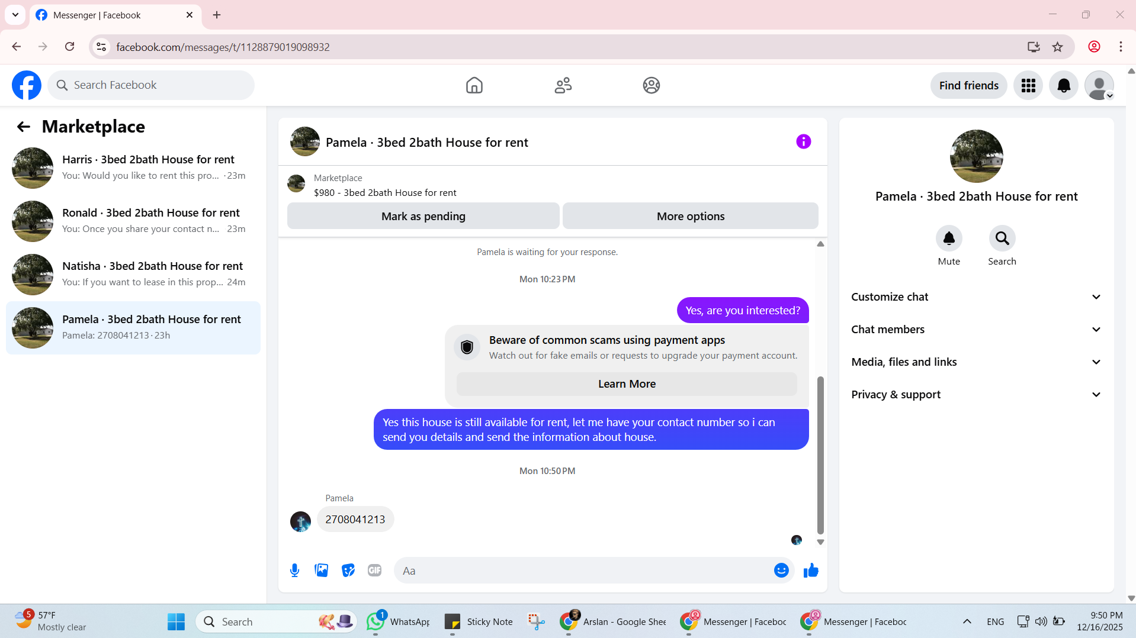Open Pamela's large chat photo in sidebar

(977, 156)
